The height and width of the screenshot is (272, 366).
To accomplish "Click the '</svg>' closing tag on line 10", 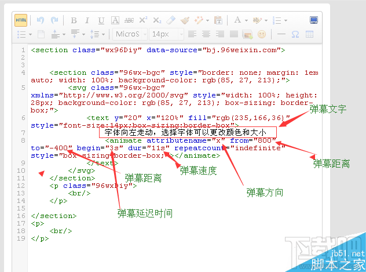I will (x=82, y=171).
